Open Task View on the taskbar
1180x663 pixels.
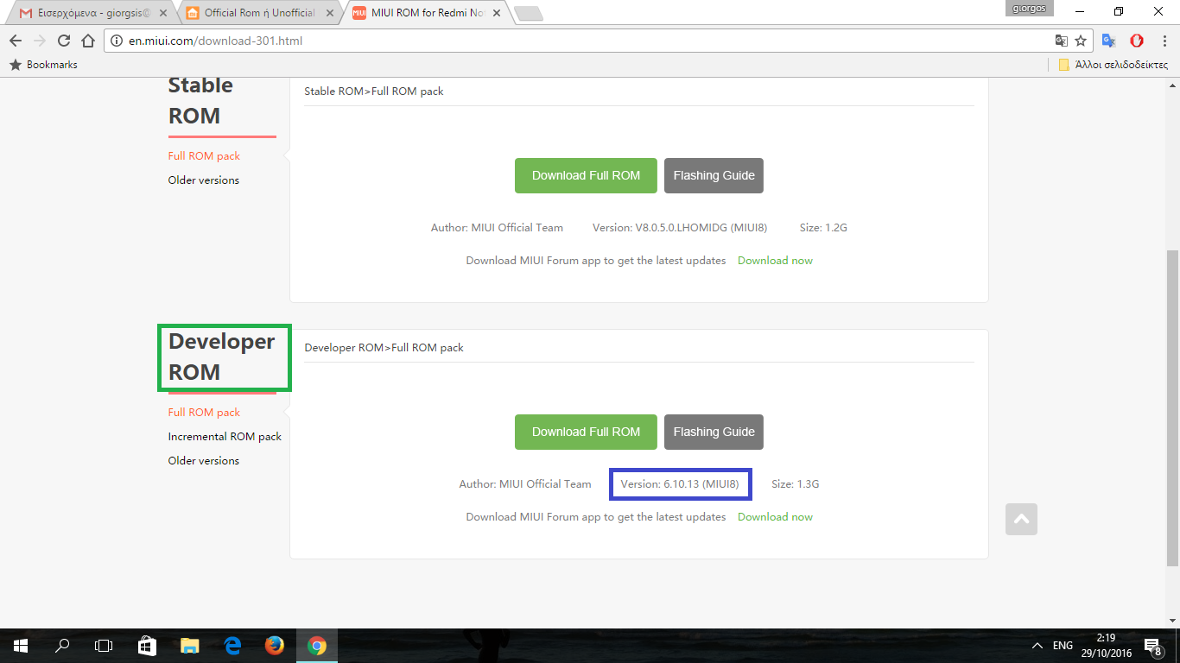tap(104, 646)
